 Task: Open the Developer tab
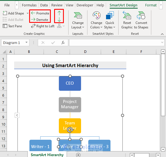click(85, 5)
